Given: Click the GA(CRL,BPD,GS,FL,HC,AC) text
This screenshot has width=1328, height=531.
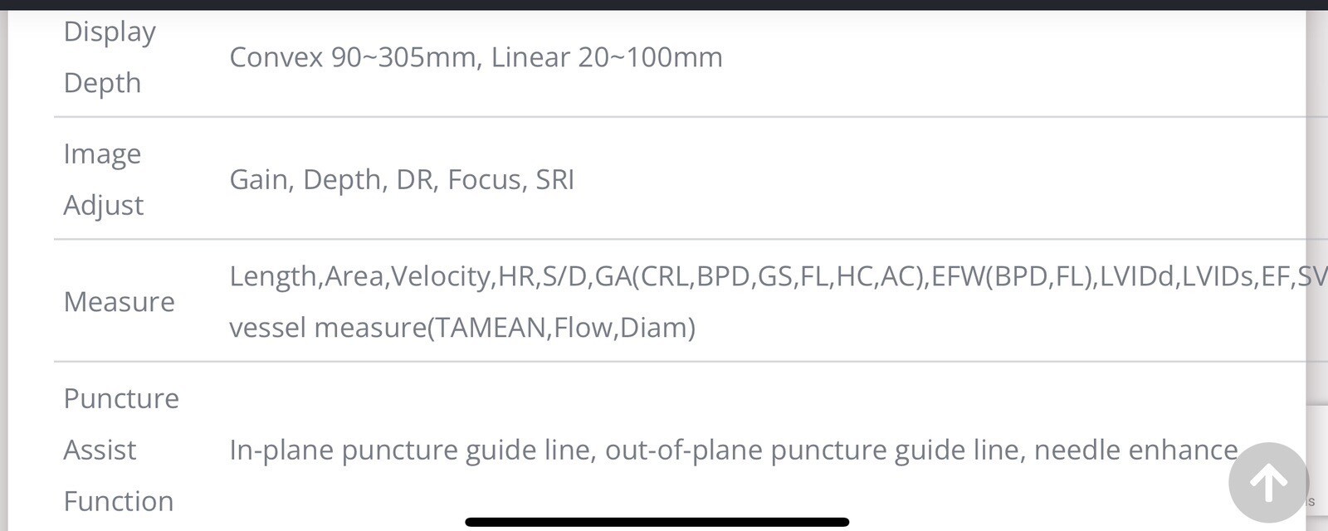Looking at the screenshot, I should point(759,276).
